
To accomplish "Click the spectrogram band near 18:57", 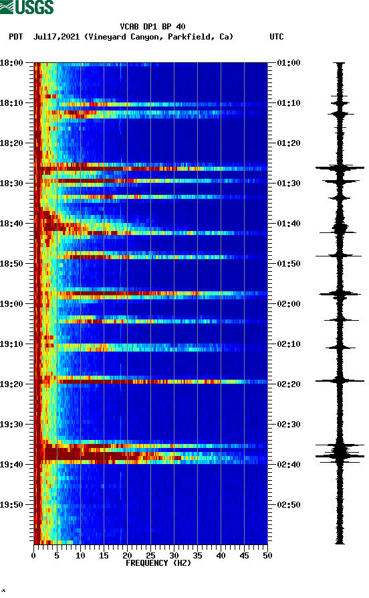I will point(150,294).
